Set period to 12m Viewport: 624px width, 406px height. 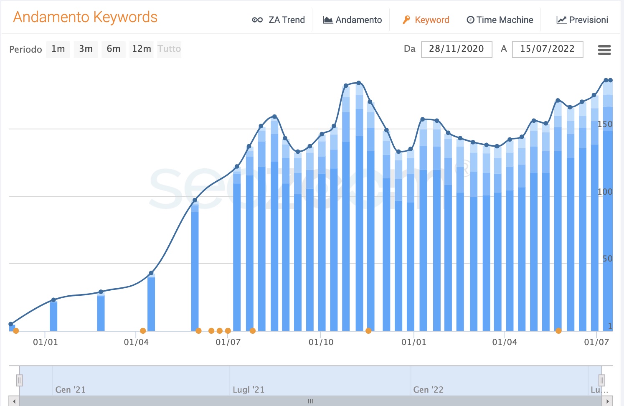(x=141, y=49)
